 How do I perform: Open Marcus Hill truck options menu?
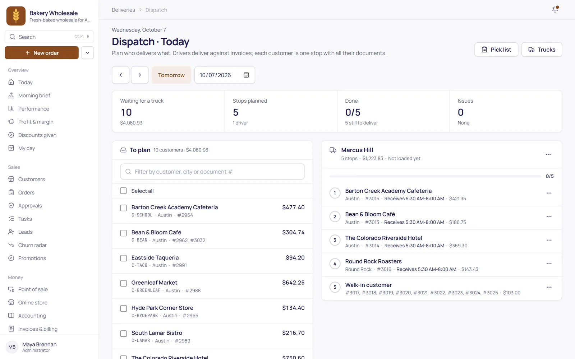(x=548, y=154)
